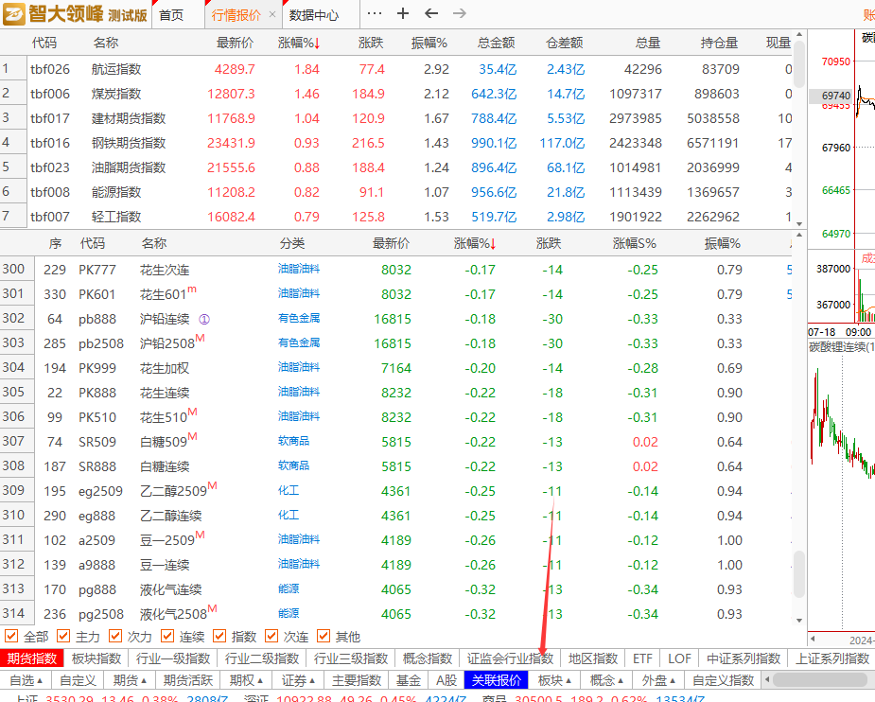Sort upper table by 涨幅% column
Viewport: 875px width, 702px height.
pos(299,43)
